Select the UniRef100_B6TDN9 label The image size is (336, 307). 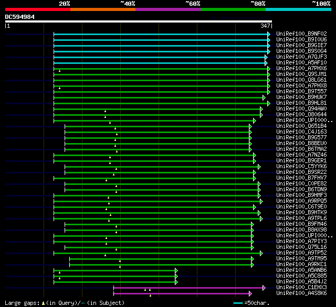(301, 190)
